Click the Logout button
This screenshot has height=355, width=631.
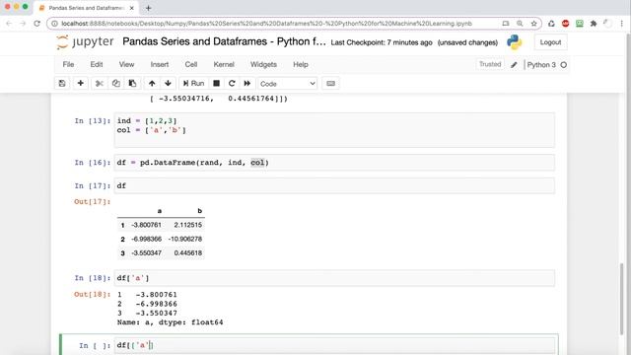[x=550, y=42]
